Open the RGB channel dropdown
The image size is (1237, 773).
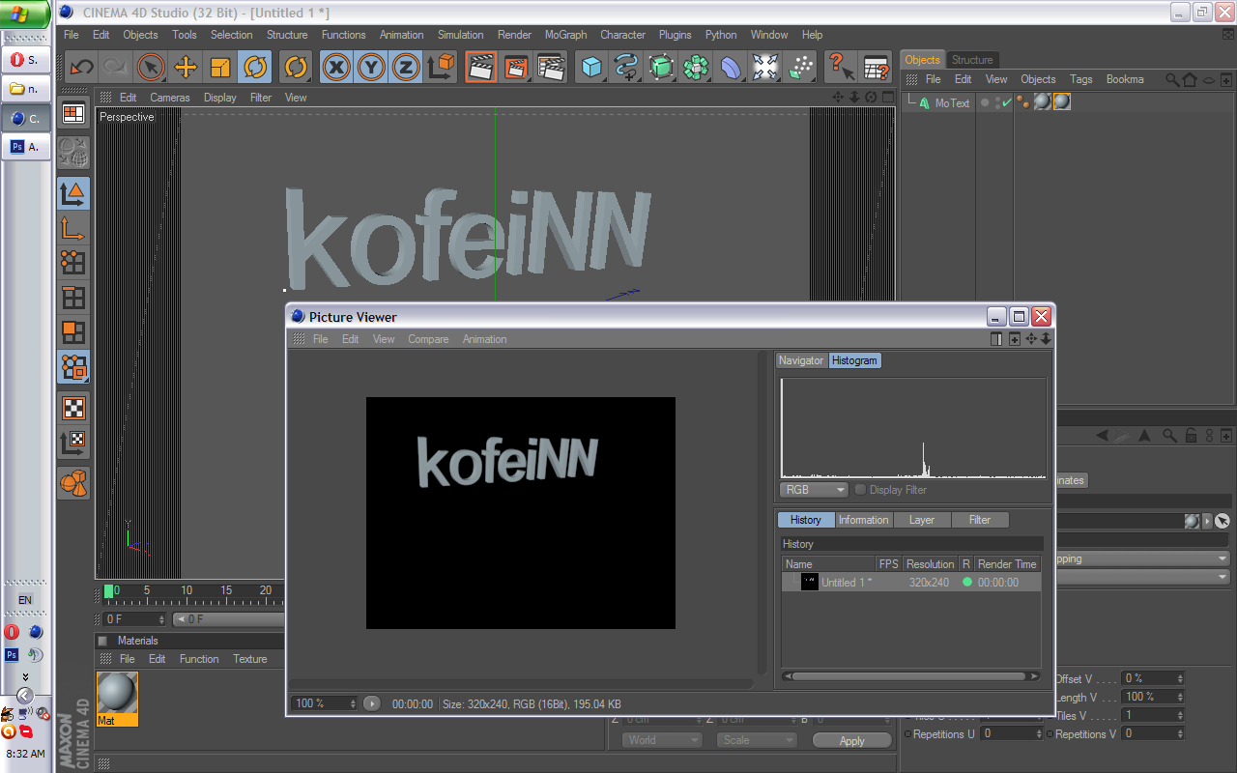point(814,490)
